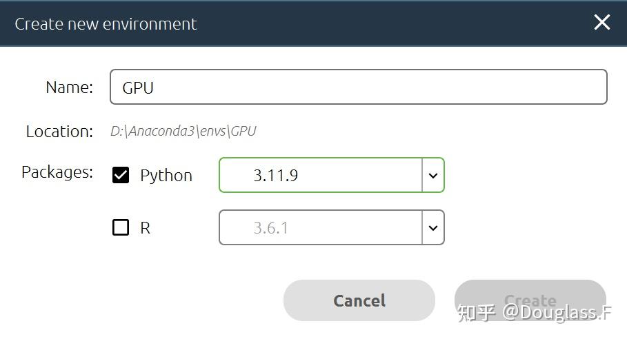
Task: Click the R label beside its checkbox
Action: (x=145, y=228)
